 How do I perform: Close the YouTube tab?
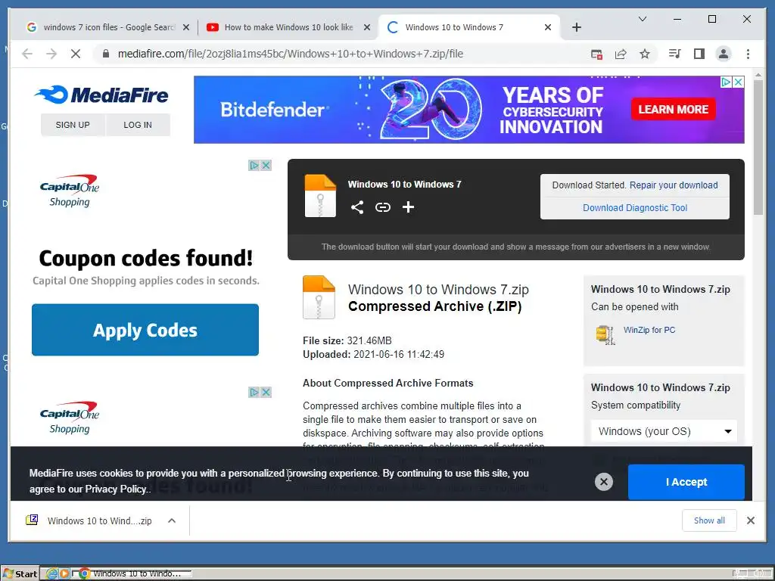point(367,27)
